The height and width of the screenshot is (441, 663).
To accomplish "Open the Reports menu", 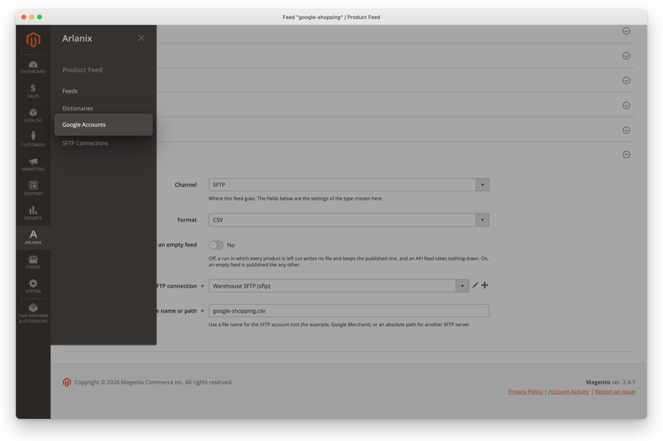I will coord(33,213).
